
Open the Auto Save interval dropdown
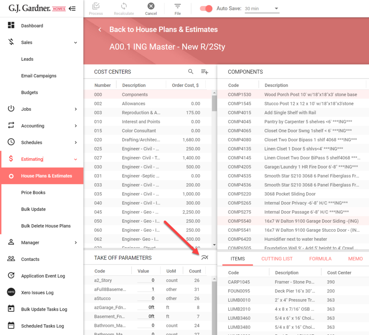(x=262, y=9)
